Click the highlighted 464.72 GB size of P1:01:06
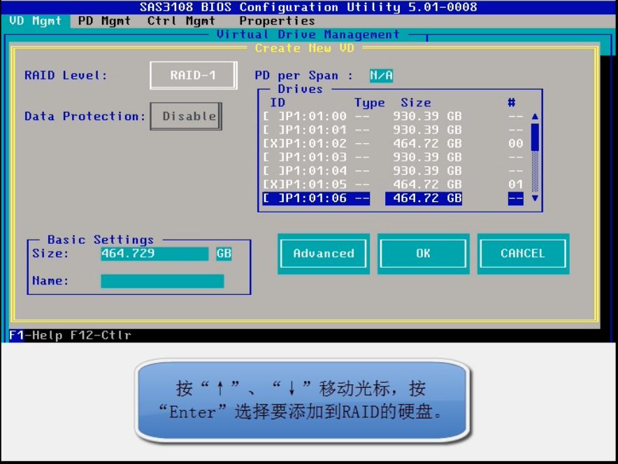 423,198
